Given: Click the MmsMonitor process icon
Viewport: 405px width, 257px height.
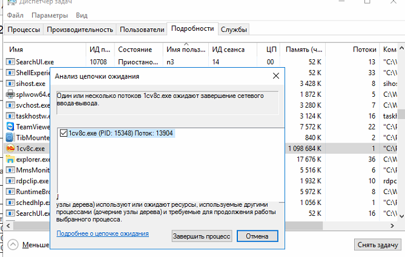Looking at the screenshot, I should point(10,170).
